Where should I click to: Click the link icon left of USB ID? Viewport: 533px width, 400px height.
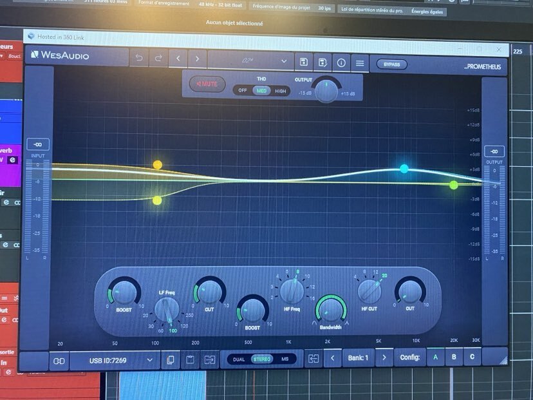[x=59, y=361]
